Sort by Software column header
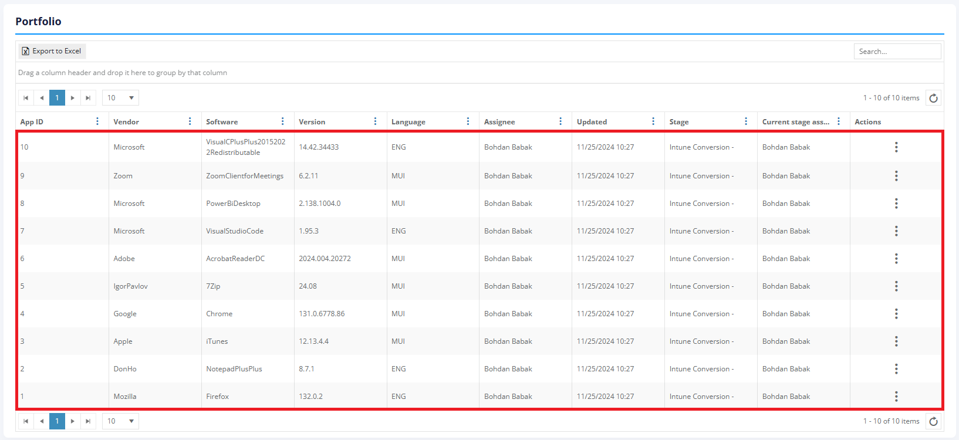Viewport: 959px width, 440px height. [x=222, y=122]
